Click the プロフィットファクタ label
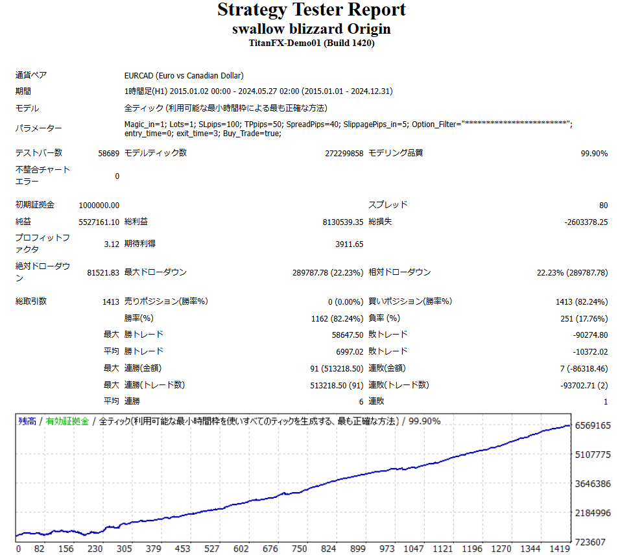Screen dimensions: 642x555 point(43,244)
